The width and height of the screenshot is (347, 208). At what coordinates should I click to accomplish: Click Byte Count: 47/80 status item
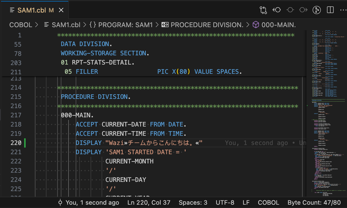[x=314, y=202]
